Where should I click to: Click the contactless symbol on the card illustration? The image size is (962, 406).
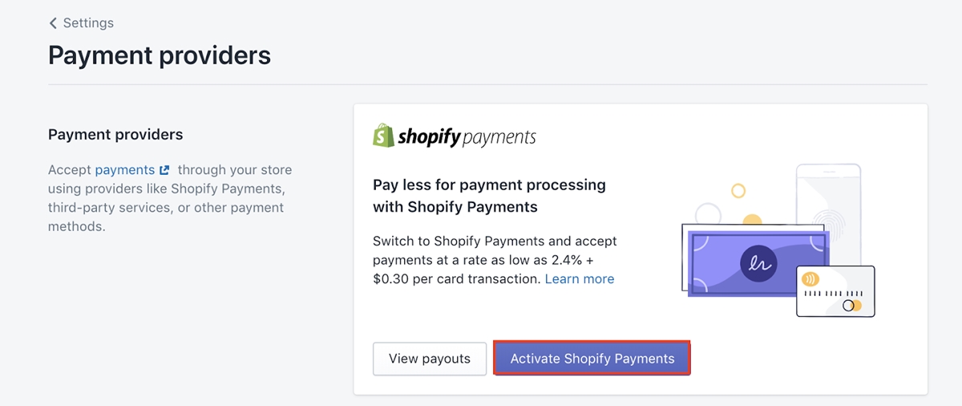[810, 281]
